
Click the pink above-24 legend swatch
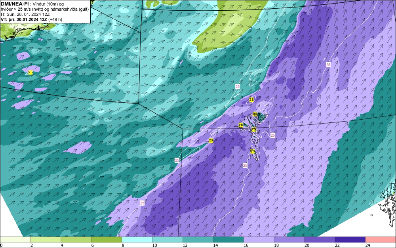pos(381,240)
